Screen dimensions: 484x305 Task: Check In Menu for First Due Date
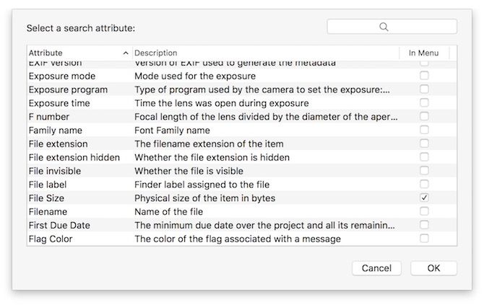pos(424,225)
